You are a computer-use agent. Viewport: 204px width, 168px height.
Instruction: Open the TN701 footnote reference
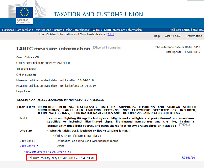(x=184, y=125)
